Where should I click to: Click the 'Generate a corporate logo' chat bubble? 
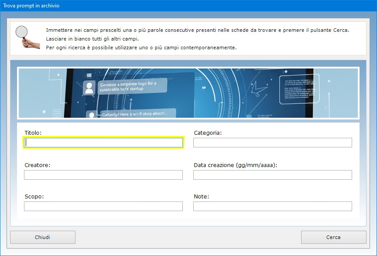(132, 85)
